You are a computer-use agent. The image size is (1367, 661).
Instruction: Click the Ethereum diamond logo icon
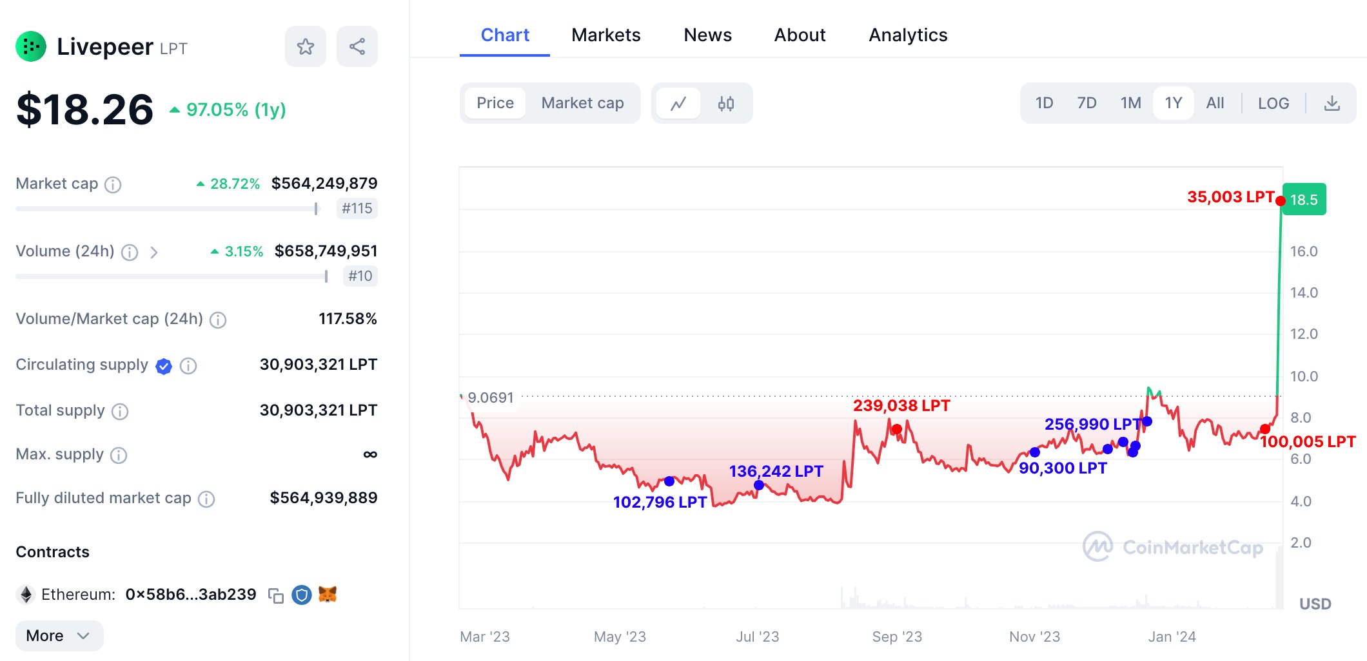pyautogui.click(x=26, y=594)
